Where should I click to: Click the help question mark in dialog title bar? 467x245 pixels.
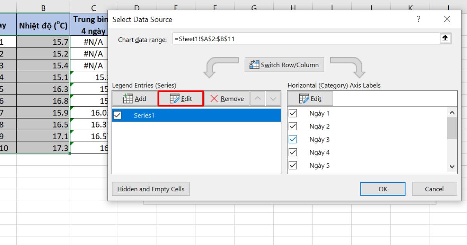click(x=418, y=19)
